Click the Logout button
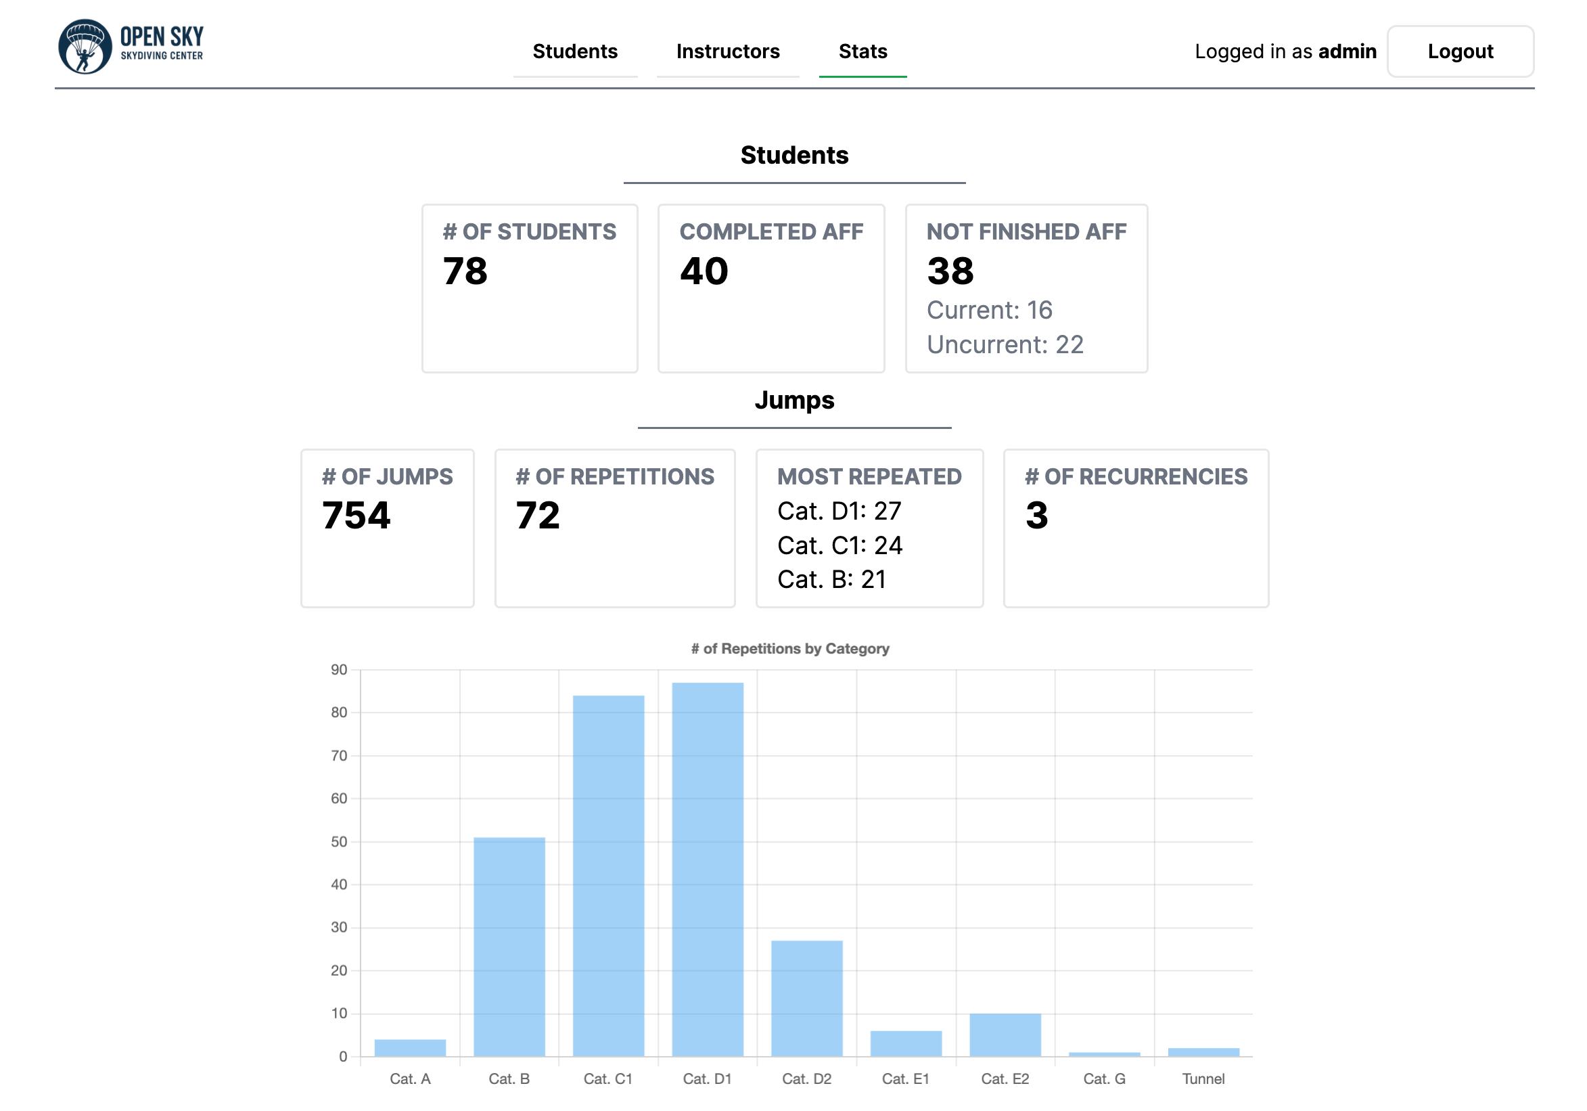 [1460, 51]
